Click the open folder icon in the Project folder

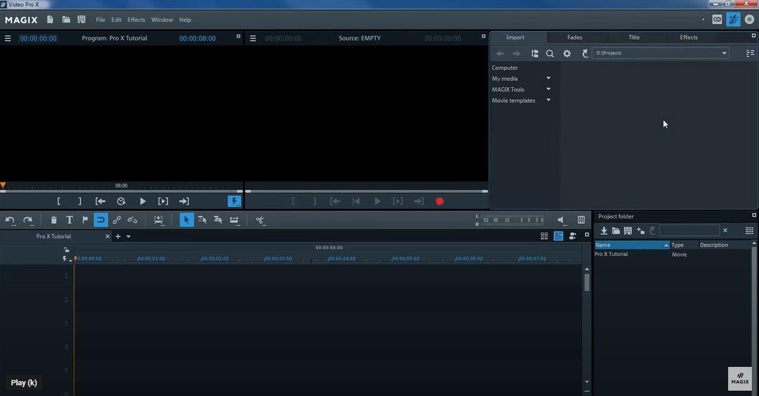[616, 230]
